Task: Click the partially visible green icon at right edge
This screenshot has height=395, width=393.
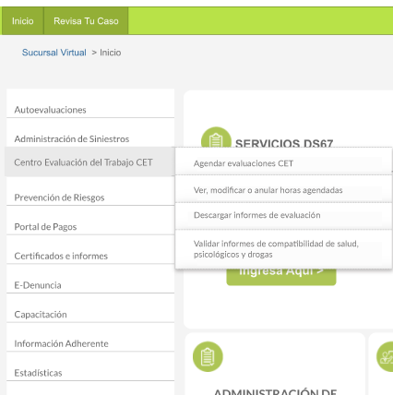Action: [x=385, y=356]
